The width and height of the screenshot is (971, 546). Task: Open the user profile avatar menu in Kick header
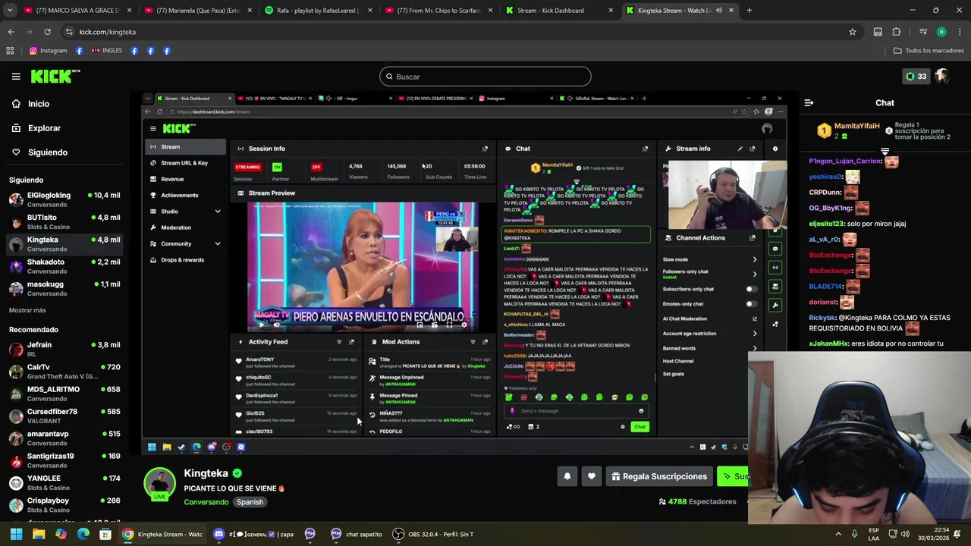coord(941,76)
